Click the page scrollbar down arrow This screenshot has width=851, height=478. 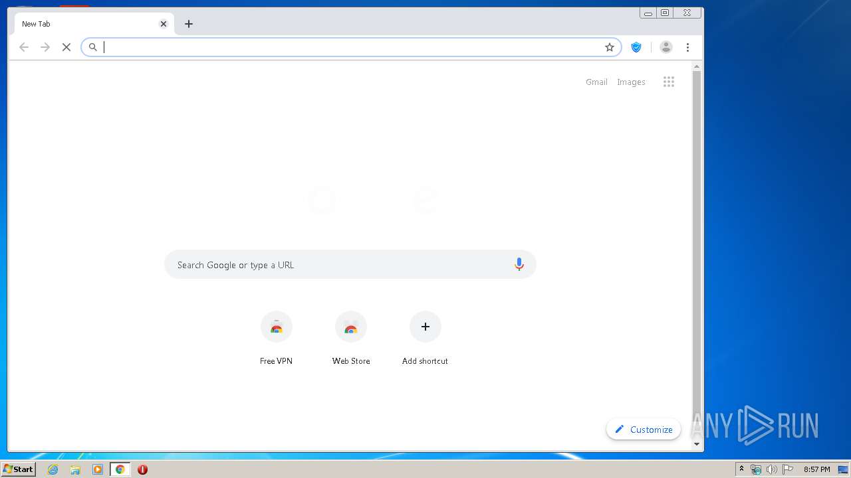[x=697, y=444]
